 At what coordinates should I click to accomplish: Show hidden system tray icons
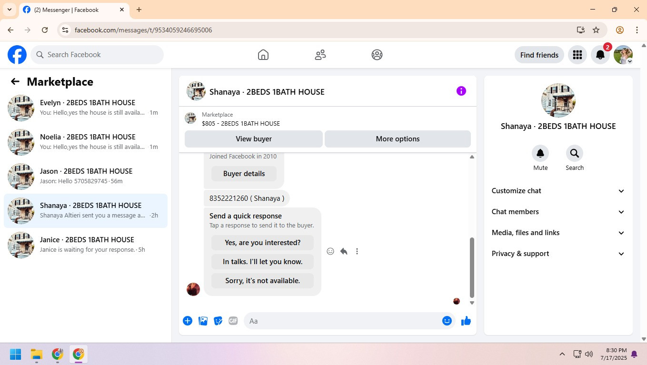562,354
